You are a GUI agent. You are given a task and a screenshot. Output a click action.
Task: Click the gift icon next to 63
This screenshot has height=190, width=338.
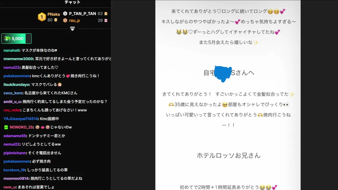tap(106, 13)
